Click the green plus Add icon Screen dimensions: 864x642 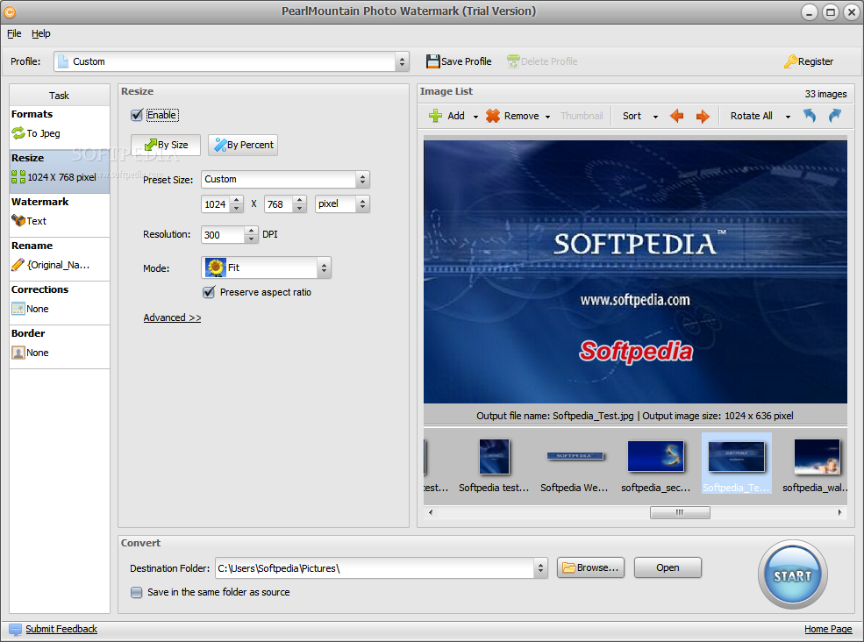[435, 116]
